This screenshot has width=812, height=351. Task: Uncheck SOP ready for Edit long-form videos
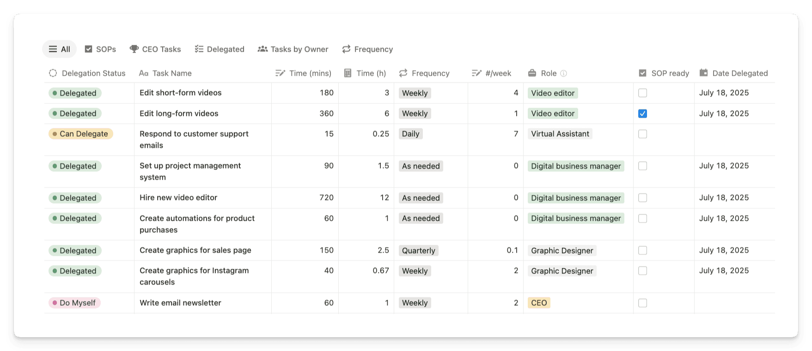pyautogui.click(x=642, y=114)
